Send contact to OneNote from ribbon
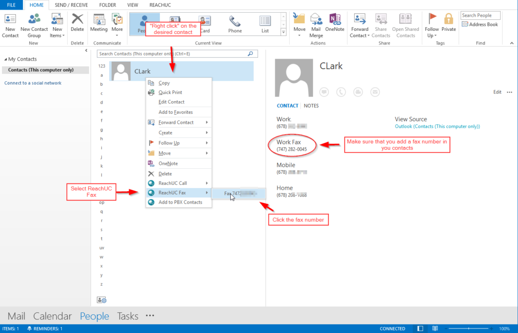 [335, 22]
